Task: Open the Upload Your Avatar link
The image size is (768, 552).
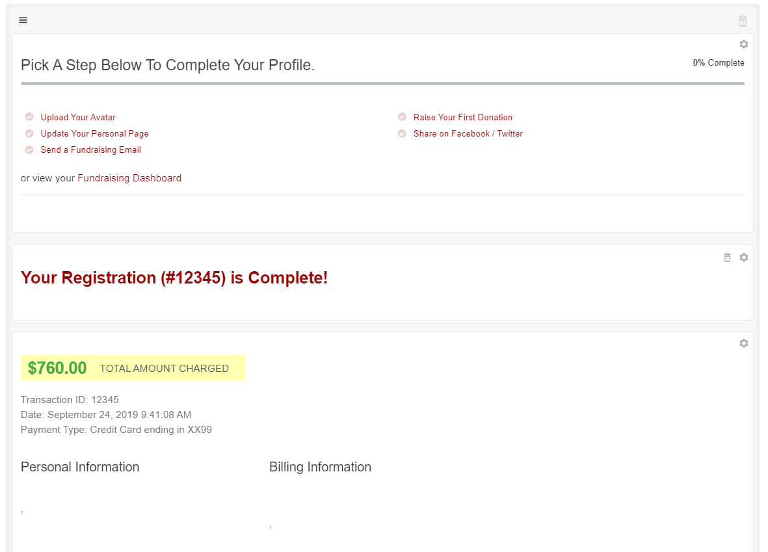Action: click(x=78, y=117)
